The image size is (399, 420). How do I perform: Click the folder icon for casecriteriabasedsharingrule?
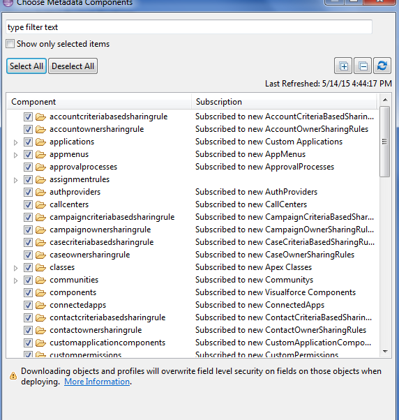(x=40, y=242)
